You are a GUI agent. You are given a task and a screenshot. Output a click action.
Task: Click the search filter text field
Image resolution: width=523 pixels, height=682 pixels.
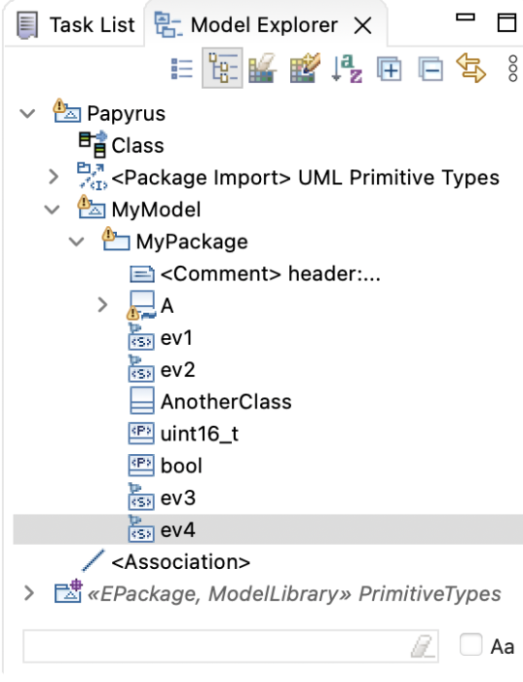231,646
